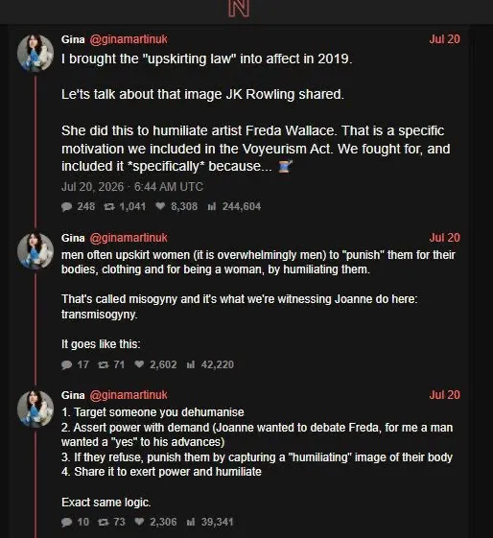Viewport: 493px width, 538px height.
Task: Click the views icon showing 244,604
Action: [212, 206]
